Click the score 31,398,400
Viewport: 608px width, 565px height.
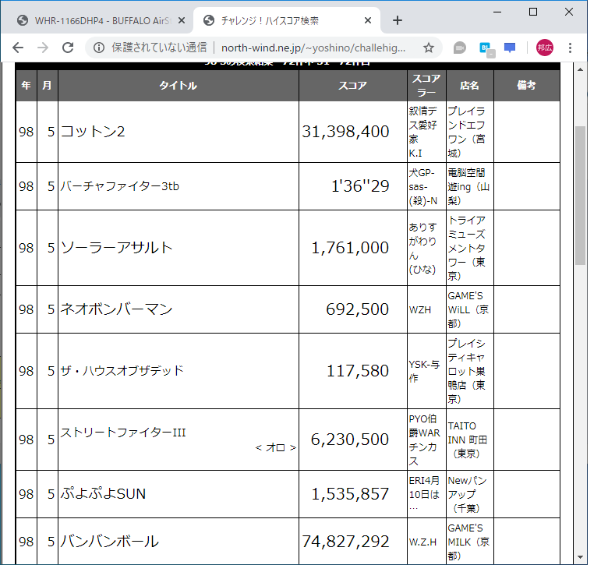tap(345, 132)
